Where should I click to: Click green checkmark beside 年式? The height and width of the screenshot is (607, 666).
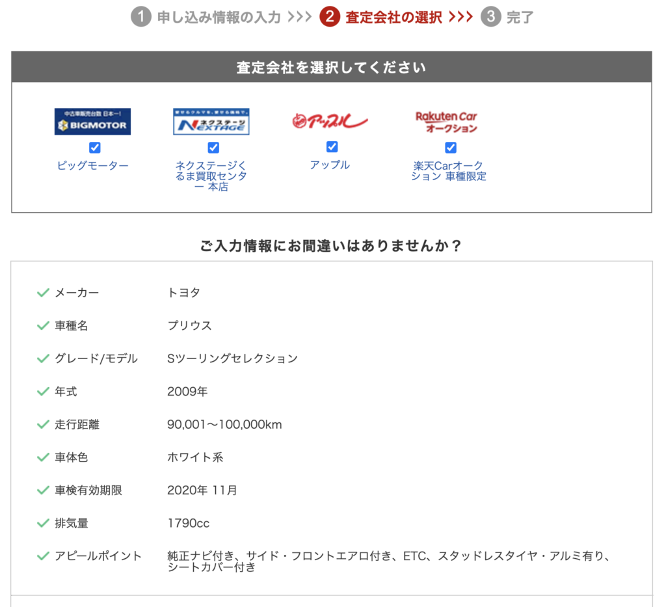[x=44, y=391]
